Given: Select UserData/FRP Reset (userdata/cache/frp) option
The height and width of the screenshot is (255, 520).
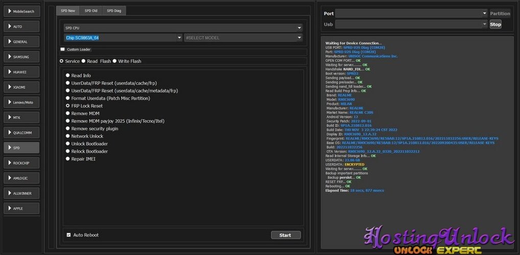Looking at the screenshot, I should pos(111,83).
